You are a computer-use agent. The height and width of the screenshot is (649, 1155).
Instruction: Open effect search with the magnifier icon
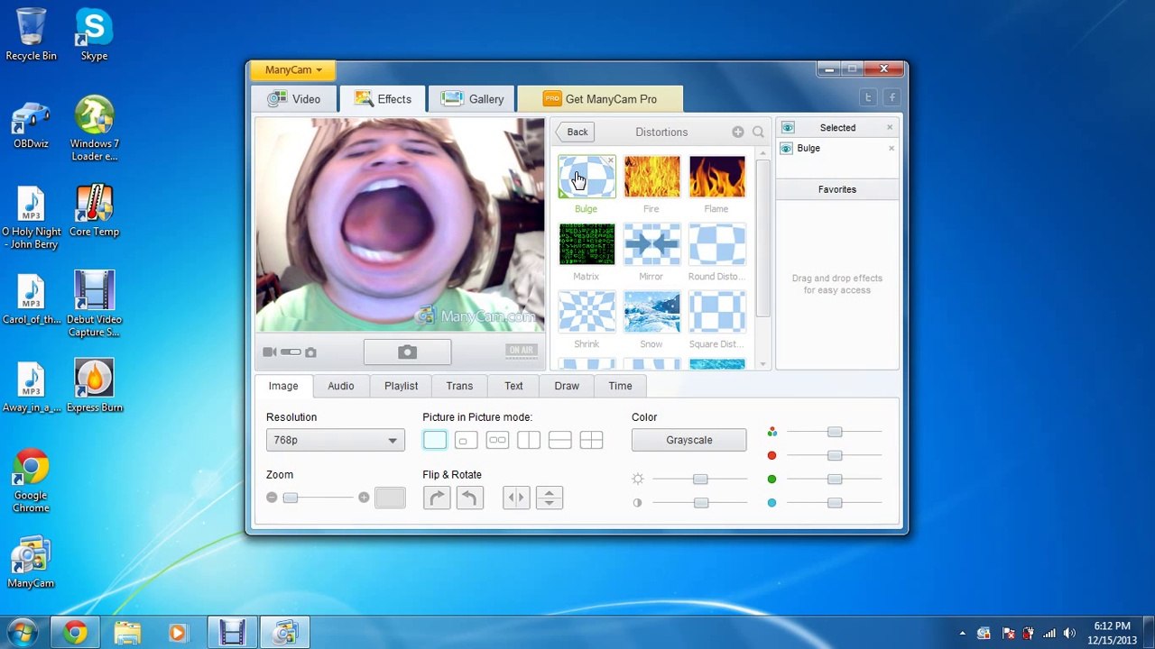tap(758, 133)
